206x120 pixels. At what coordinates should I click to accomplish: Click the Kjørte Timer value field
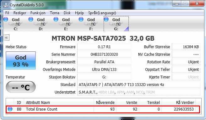[186, 77]
